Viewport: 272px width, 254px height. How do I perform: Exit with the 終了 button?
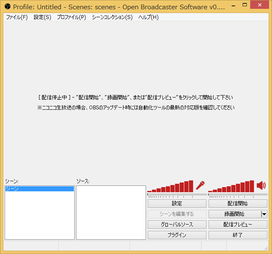(238, 235)
